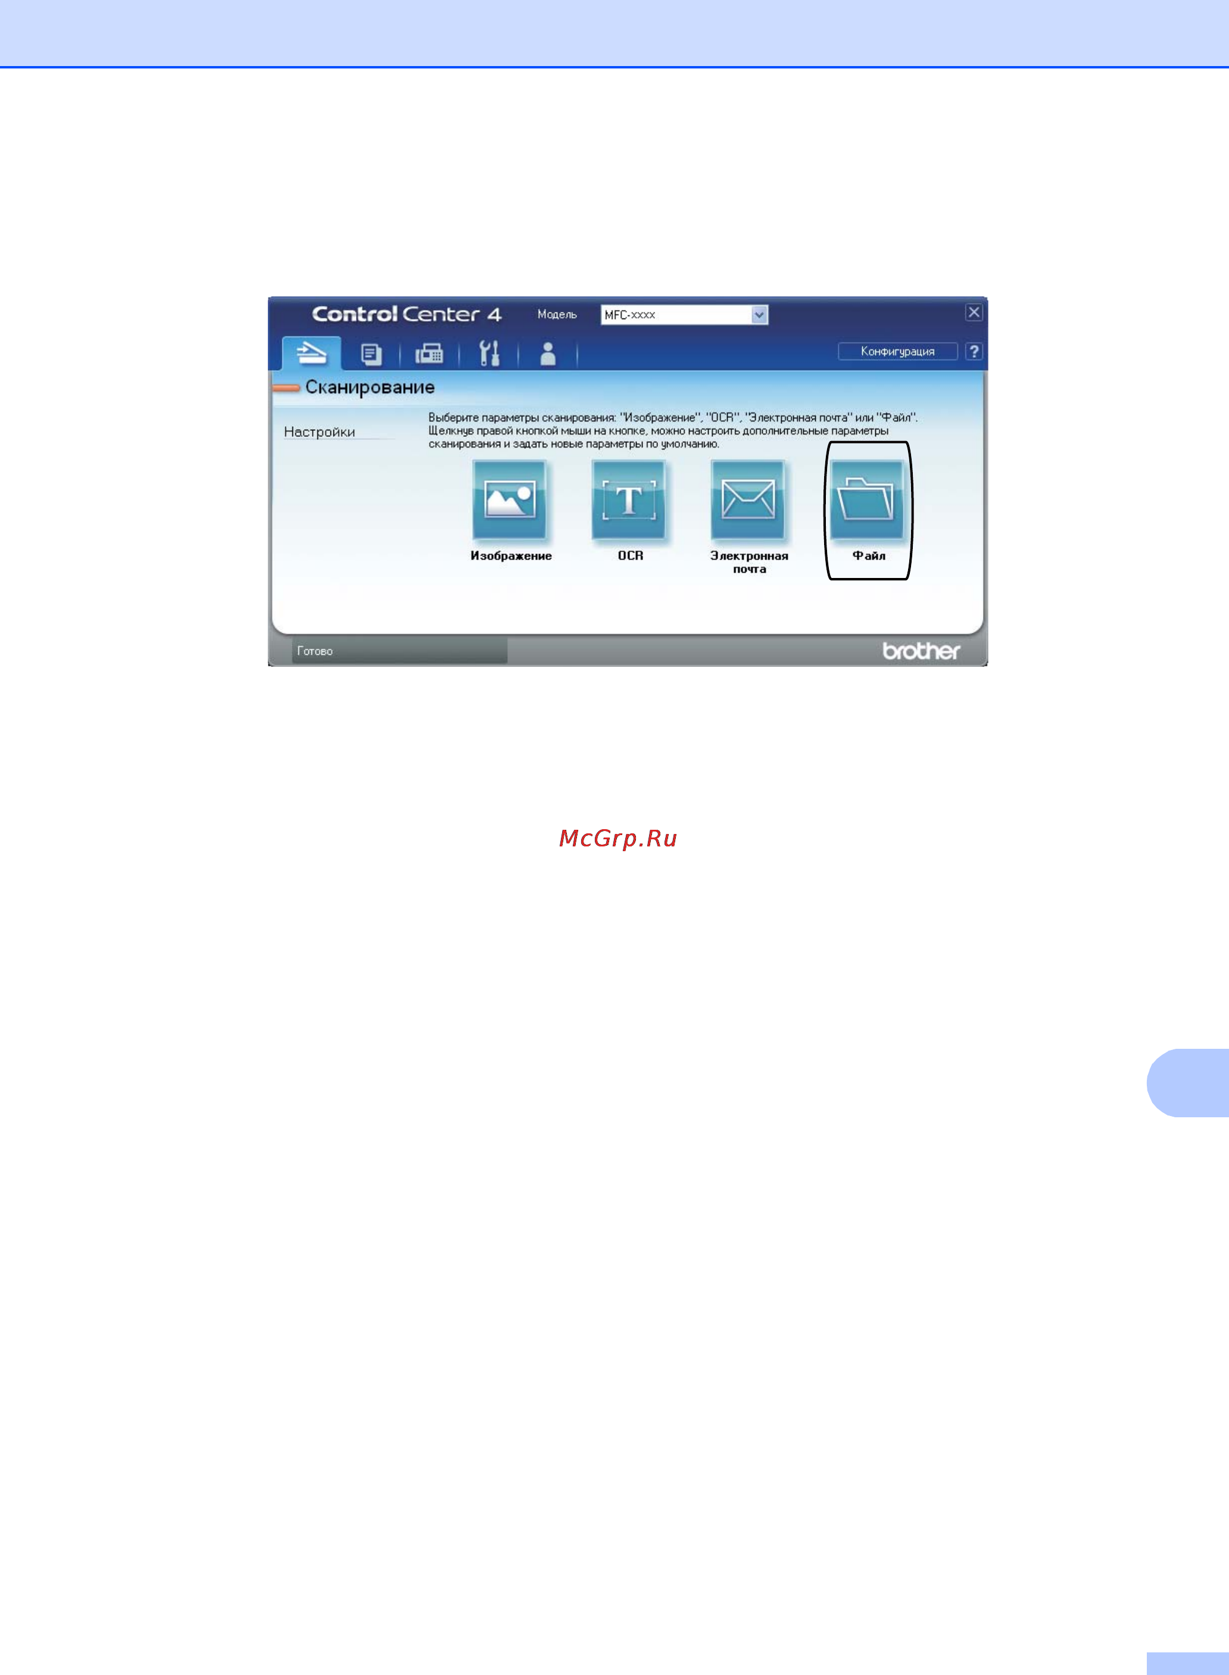
Task: Open the Scan tab
Action: coord(311,352)
